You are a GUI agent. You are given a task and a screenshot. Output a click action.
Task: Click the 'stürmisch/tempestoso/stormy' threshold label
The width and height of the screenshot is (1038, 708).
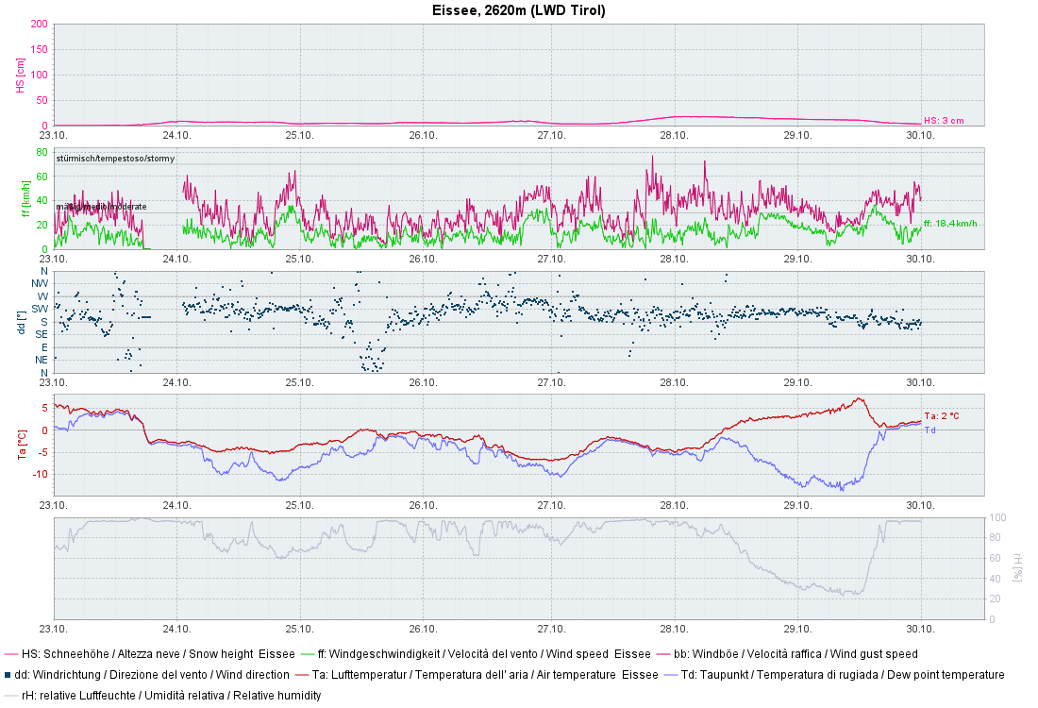(x=115, y=158)
